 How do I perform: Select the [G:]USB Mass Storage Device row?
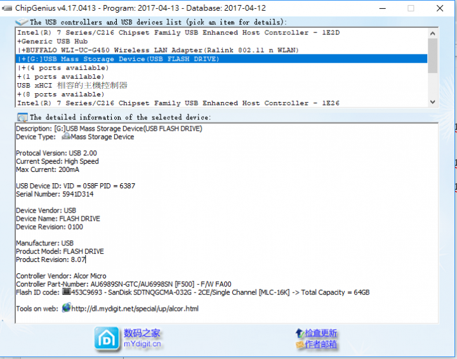coord(222,59)
